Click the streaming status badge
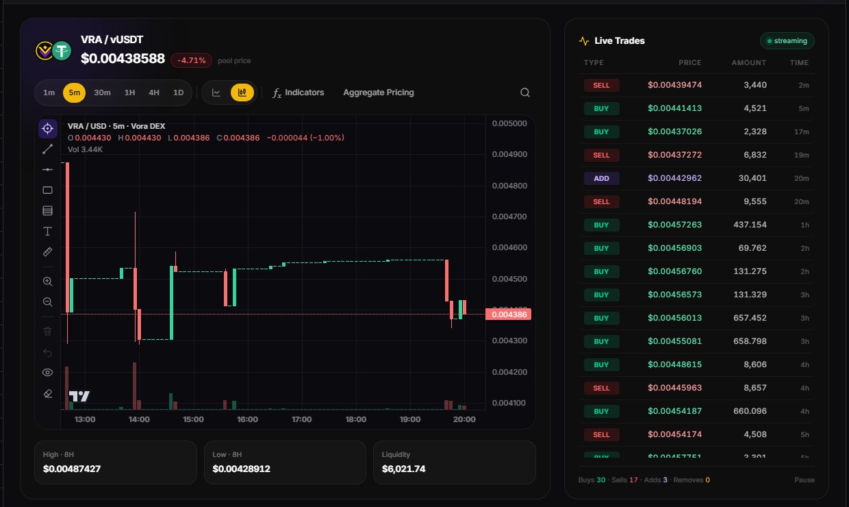Viewport: 849px width, 507px height. point(787,40)
